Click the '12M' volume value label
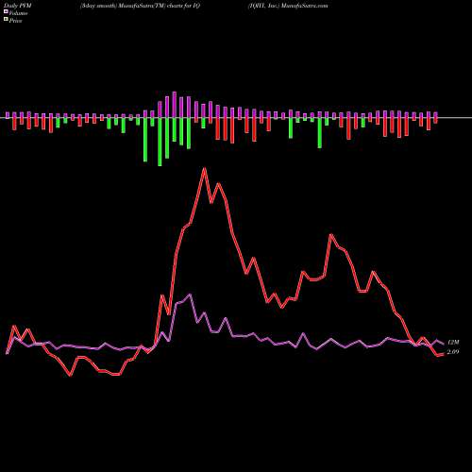472x472 pixels. point(453,342)
